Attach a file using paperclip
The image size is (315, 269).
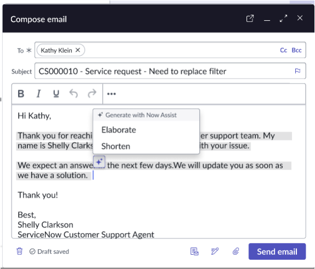click(236, 251)
